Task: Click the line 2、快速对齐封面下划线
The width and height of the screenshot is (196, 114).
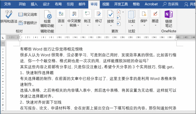Action: click(x=41, y=102)
